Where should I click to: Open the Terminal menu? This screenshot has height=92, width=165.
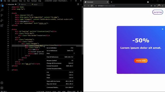pos(34,1)
